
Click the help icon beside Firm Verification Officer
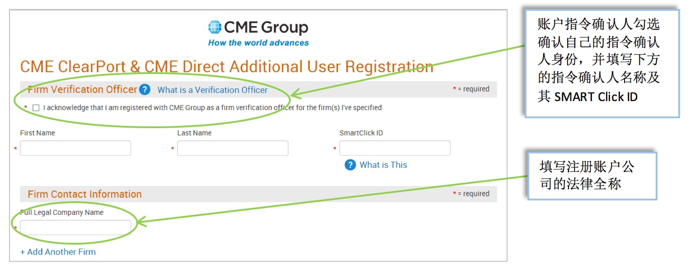click(x=145, y=89)
